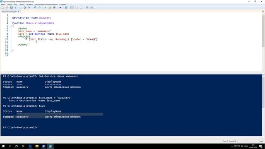Clear the console pane with the toolbar icon
Viewport: 265px width, 149px height.
pos(29,7)
